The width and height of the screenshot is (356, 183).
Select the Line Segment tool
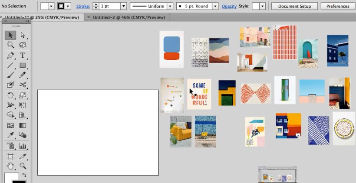click(10, 65)
